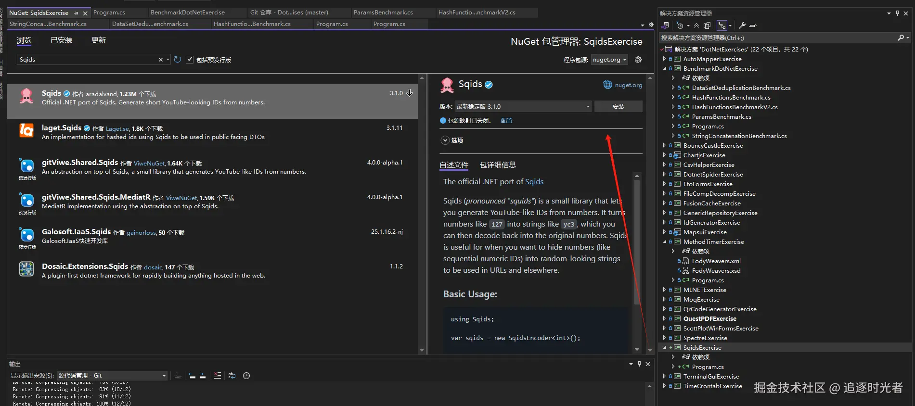Collapse the MethodTimerExercise project node
Viewport: 915px width, 406px height.
(665, 242)
